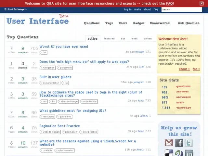Image resolution: width=208 pixels, height=156 pixels.
Task: Select the active tab
Action: (92, 39)
